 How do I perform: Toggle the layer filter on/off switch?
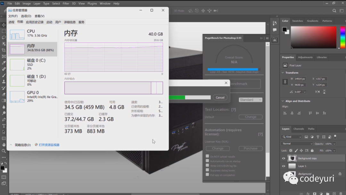click(335, 137)
